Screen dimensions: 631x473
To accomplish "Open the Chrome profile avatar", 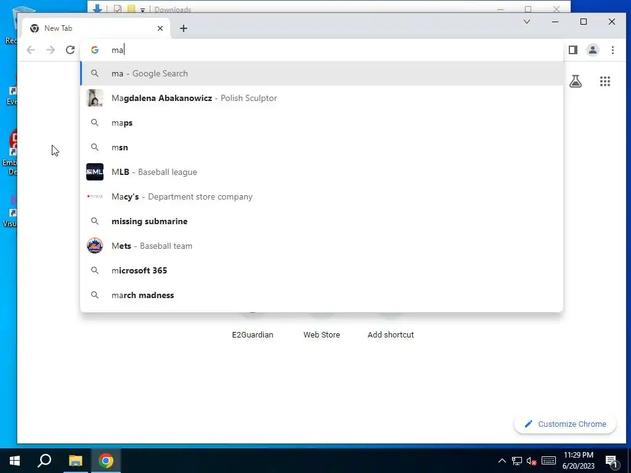I will pos(593,50).
